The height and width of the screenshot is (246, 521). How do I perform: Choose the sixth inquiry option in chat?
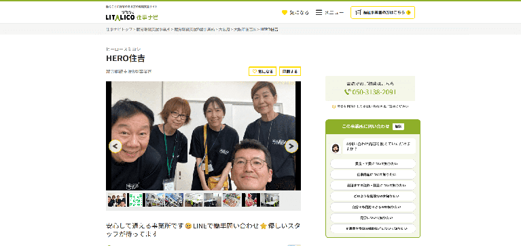[373, 218]
